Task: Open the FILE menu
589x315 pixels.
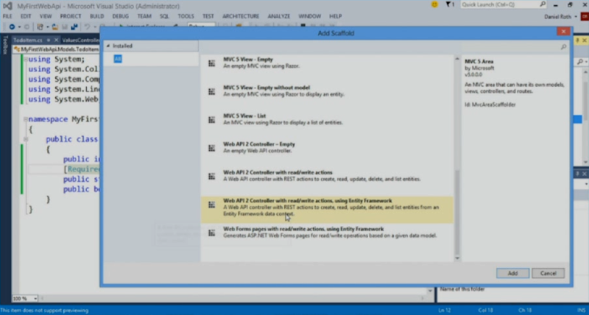Action: click(x=7, y=16)
